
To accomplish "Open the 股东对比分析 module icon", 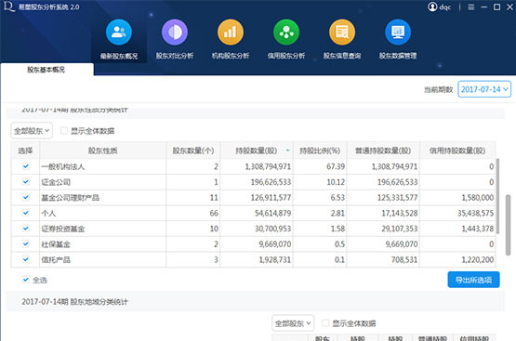I will (x=175, y=33).
